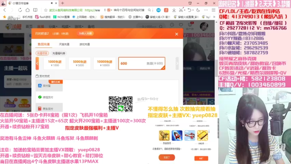Slide recharge amounts right with grey arrow
Image resolution: width=291 pixels, height=164 pixels.
click(x=177, y=63)
